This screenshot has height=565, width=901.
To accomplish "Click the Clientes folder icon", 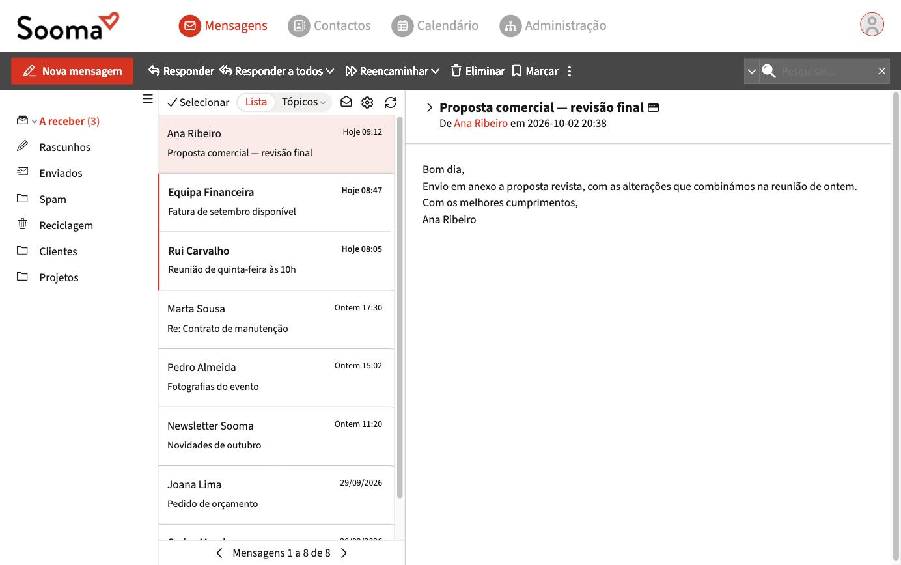I will coord(23,250).
